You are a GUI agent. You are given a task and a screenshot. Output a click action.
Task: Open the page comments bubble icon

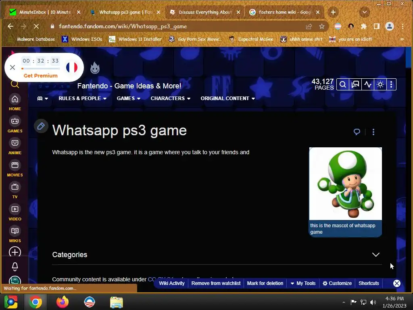click(357, 132)
